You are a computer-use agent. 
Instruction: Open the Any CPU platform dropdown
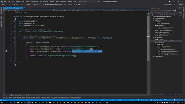tap(38, 5)
